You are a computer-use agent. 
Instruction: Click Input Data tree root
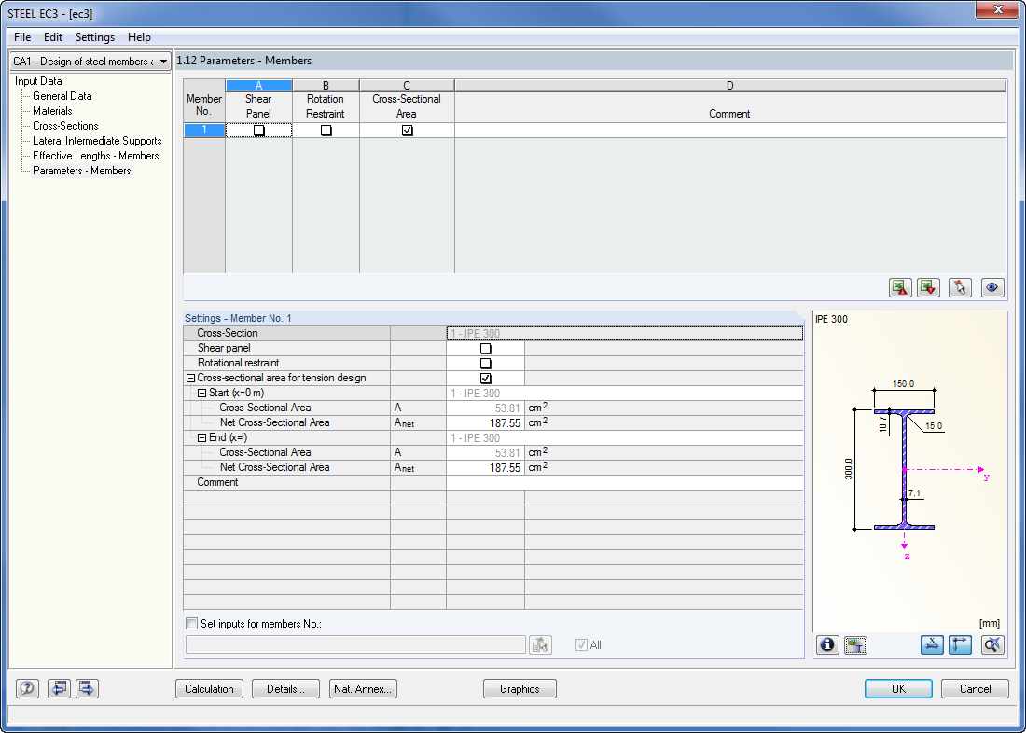(38, 81)
